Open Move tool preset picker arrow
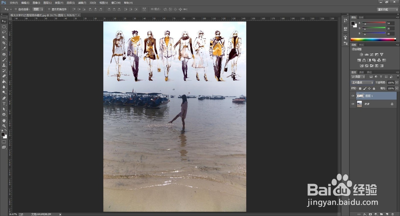 click(x=11, y=9)
